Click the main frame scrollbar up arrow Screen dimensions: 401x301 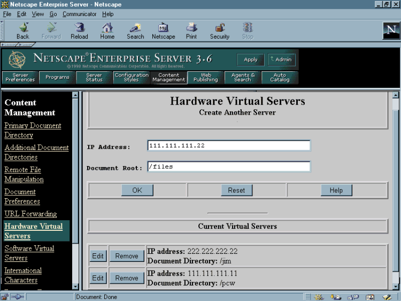396,95
